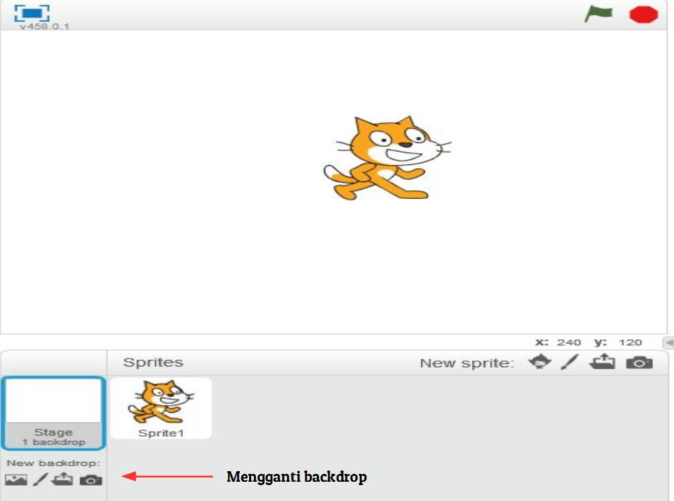This screenshot has width=674, height=501.
Task: Paint a new backdrop with the brush icon
Action: pos(40,478)
